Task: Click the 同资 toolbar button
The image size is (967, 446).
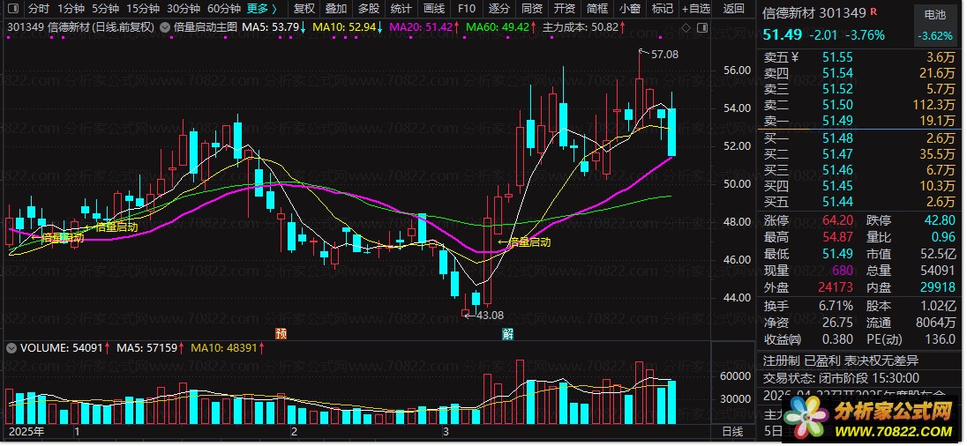Action: [532, 9]
